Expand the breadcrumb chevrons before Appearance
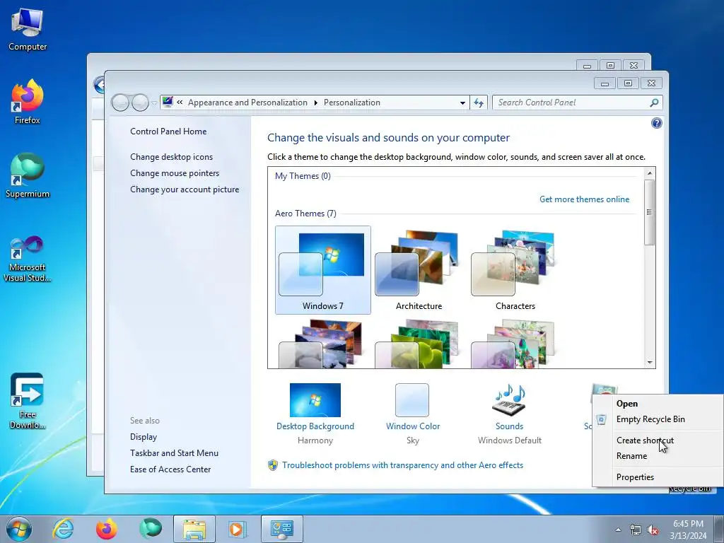Image resolution: width=724 pixels, height=543 pixels. coord(180,103)
